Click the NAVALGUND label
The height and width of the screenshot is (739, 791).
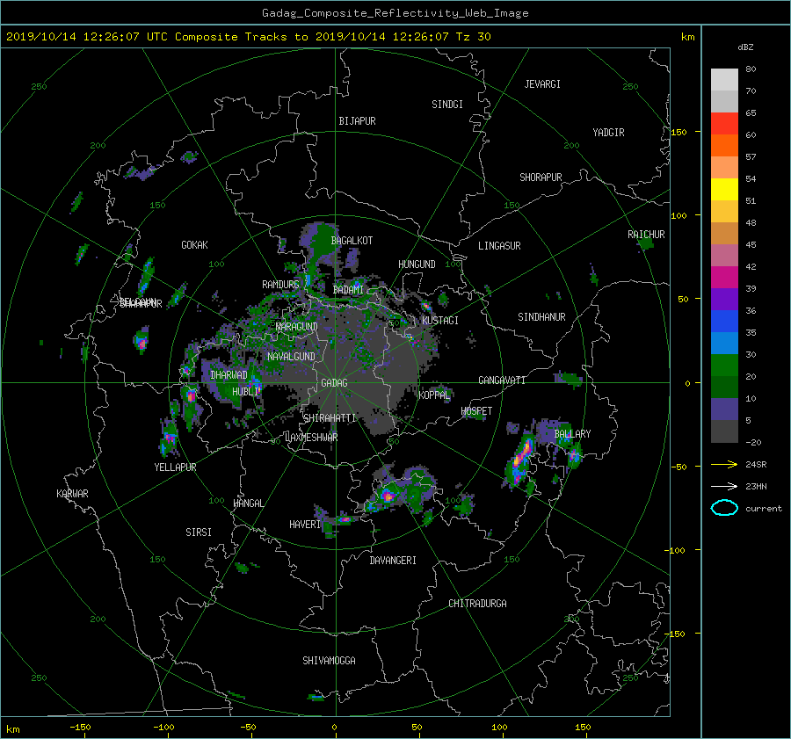click(x=291, y=357)
